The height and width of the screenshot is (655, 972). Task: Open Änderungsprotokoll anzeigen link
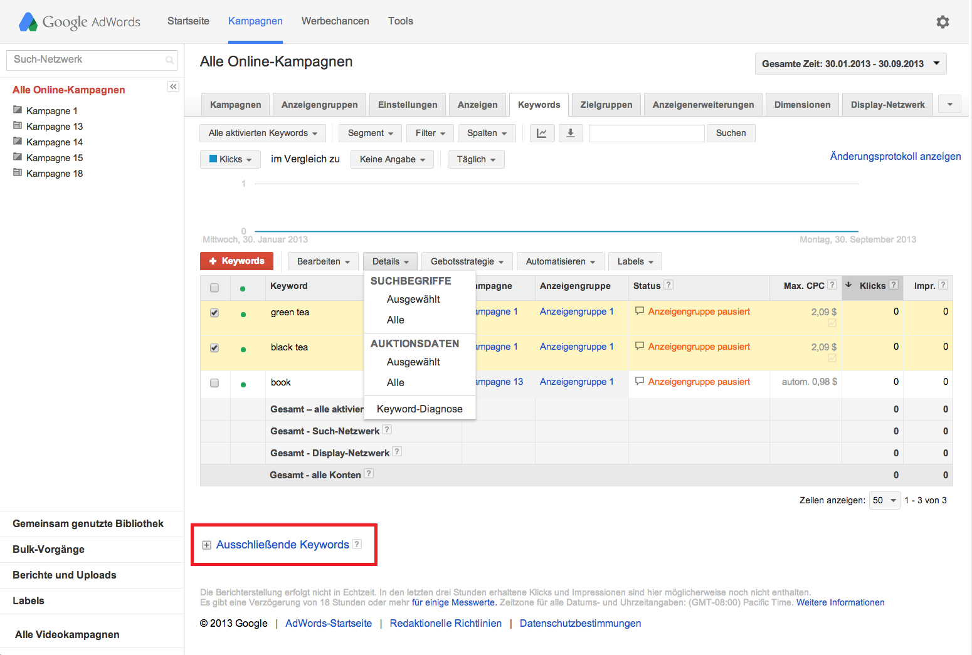[x=895, y=156]
